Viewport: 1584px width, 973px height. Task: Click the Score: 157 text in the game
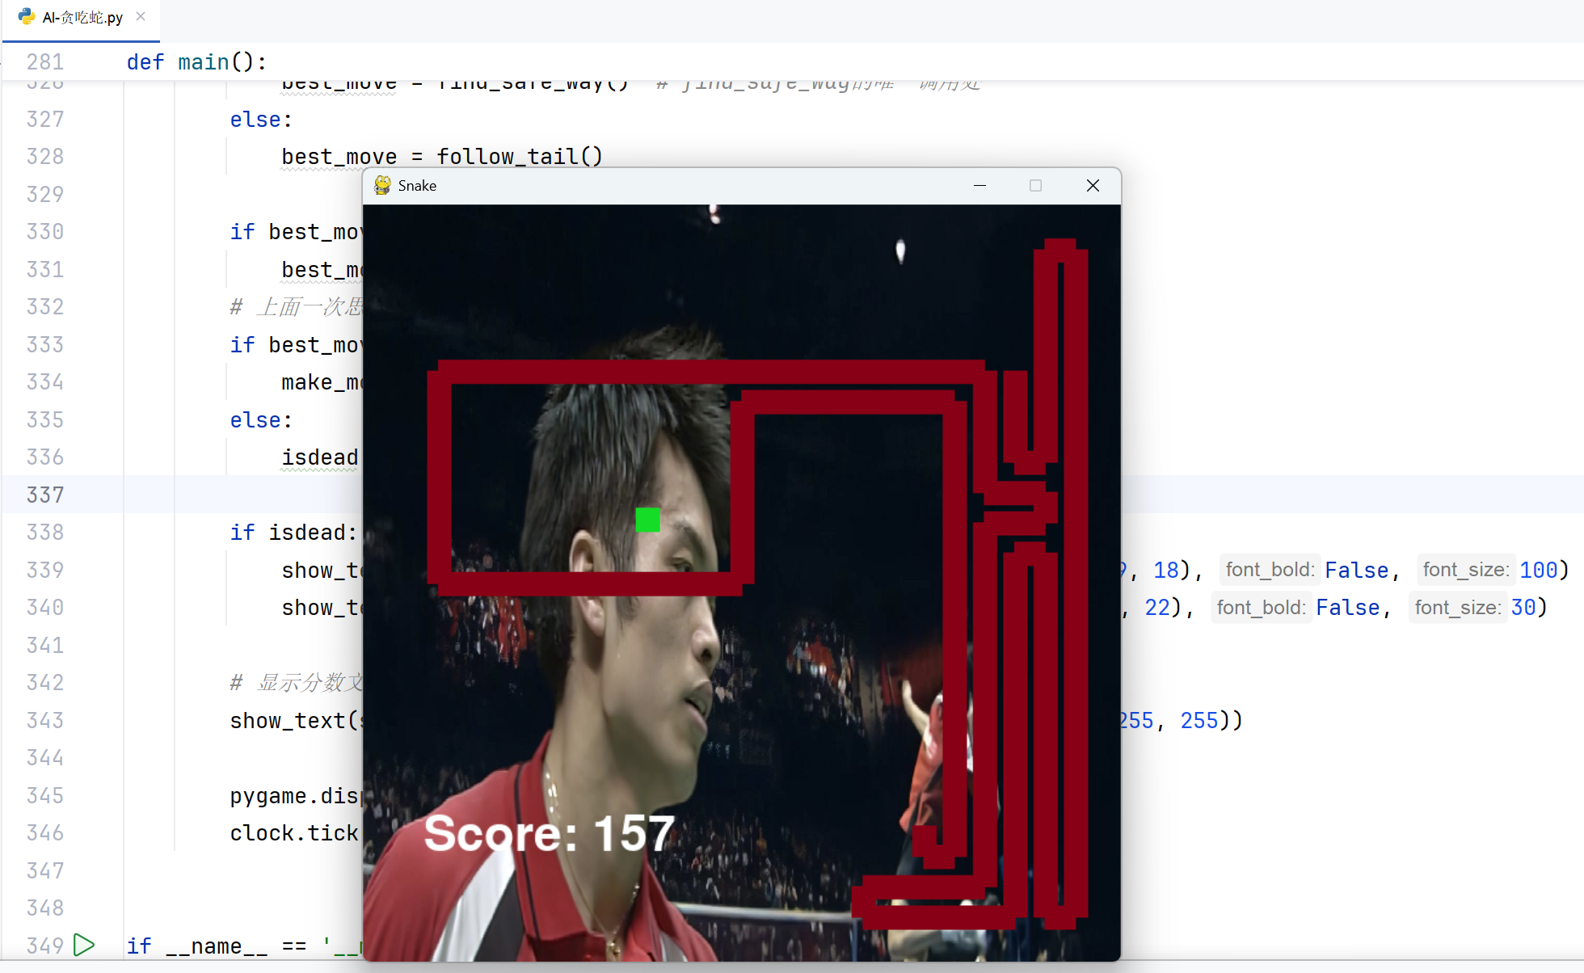point(549,833)
